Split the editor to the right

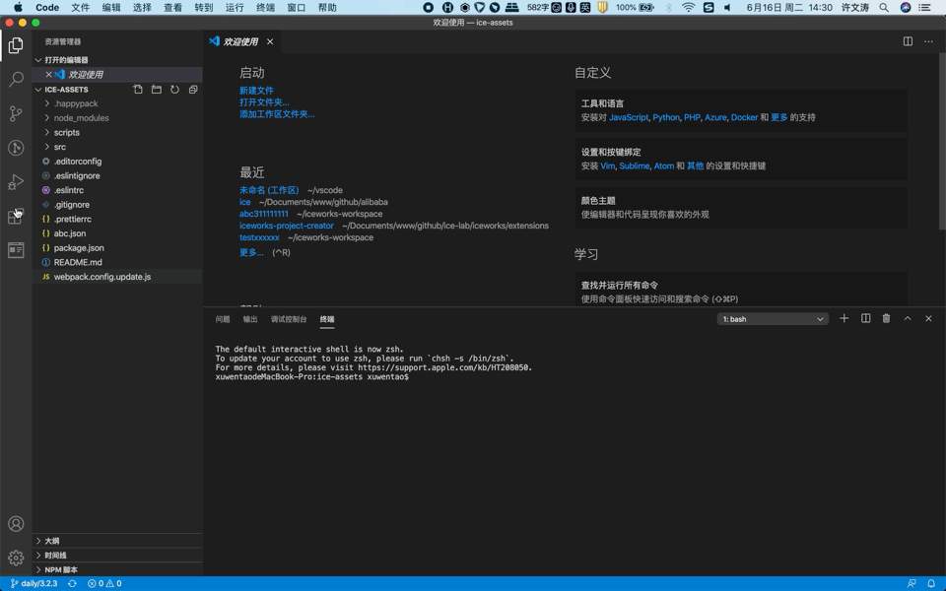[x=908, y=41]
